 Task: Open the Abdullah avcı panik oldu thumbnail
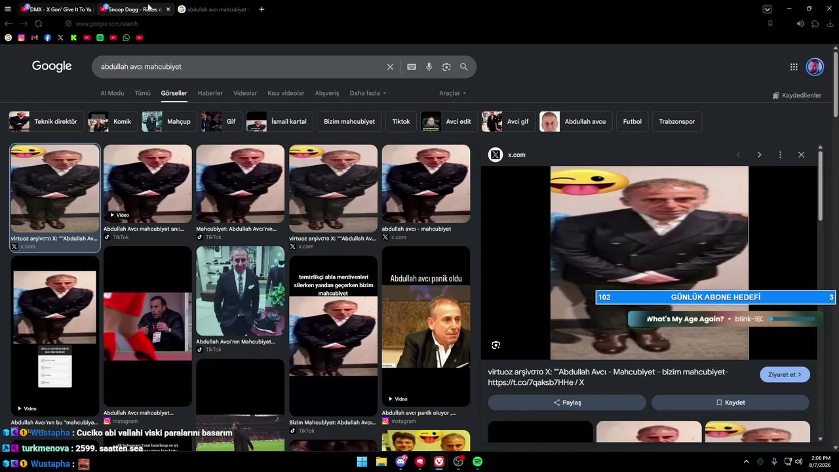[x=426, y=326]
